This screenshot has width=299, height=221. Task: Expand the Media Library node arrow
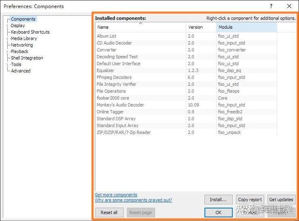pyautogui.click(x=7, y=39)
